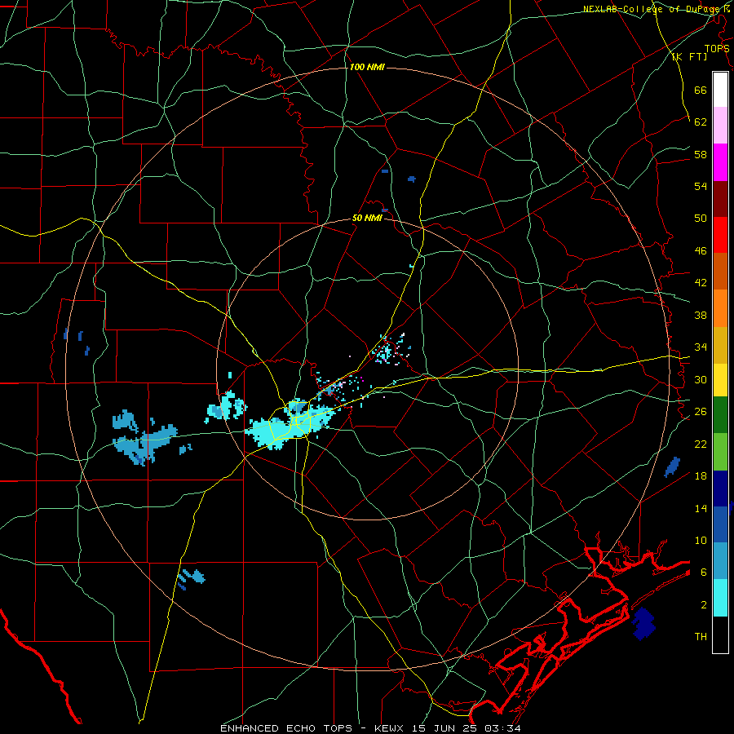Click the '30' legend value

(x=701, y=379)
